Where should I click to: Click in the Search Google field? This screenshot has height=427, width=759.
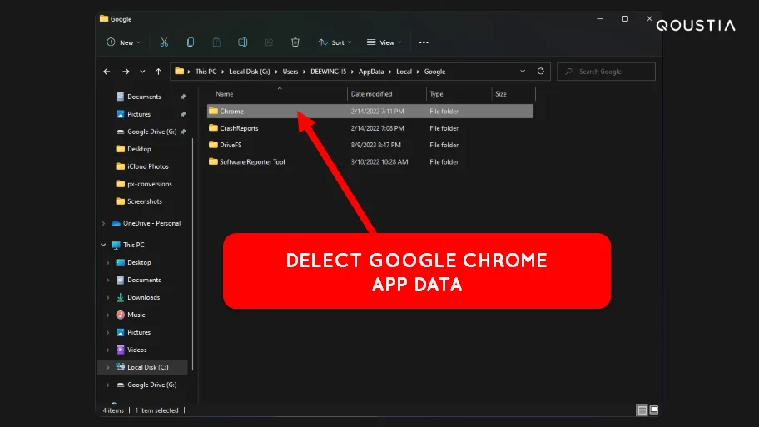(x=606, y=72)
